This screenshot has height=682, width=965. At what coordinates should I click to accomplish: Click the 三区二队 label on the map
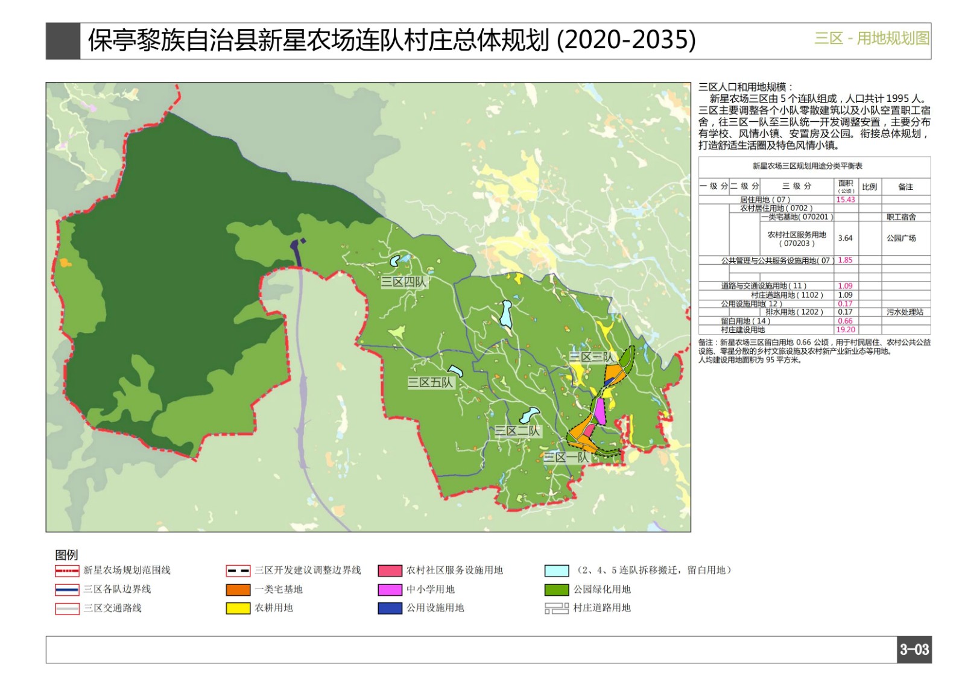pos(517,431)
